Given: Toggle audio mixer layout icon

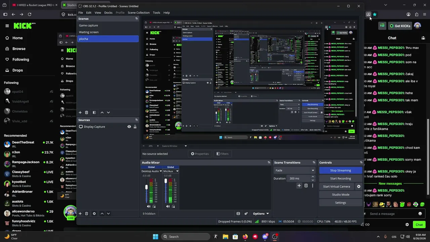Looking at the screenshot, I should coord(238,213).
